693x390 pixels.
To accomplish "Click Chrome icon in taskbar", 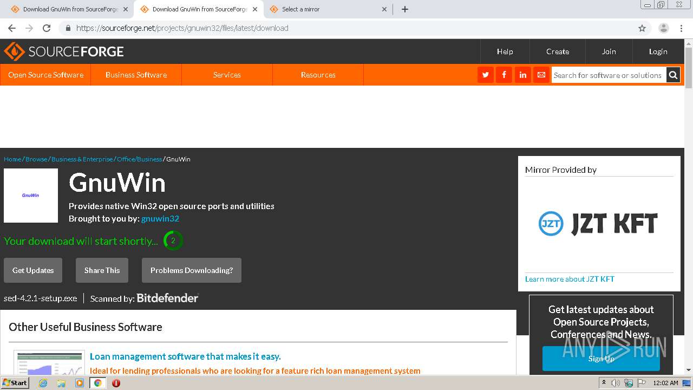I will tap(98, 383).
